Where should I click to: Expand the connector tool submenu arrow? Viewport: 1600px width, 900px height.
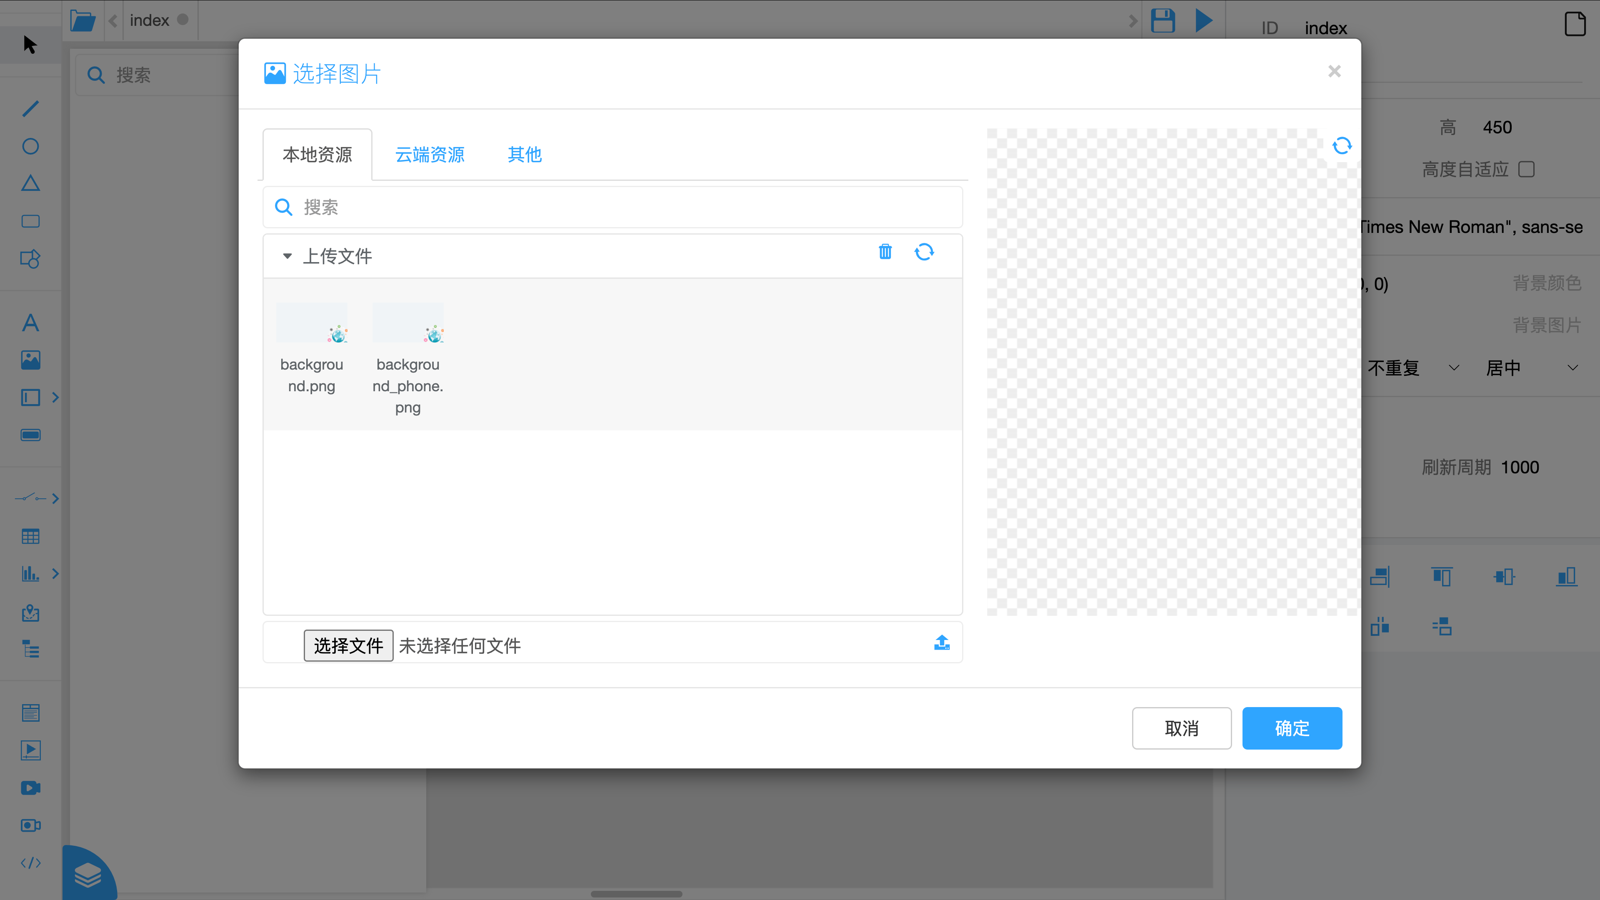tap(55, 498)
